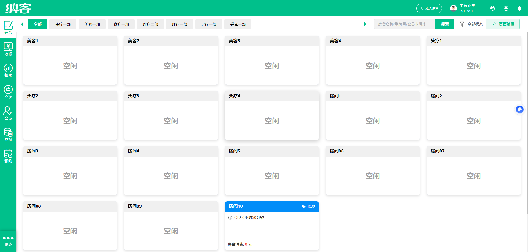The image size is (528, 252).
Task: Open the 更多 three-dots menu
Action: pyautogui.click(x=8, y=241)
